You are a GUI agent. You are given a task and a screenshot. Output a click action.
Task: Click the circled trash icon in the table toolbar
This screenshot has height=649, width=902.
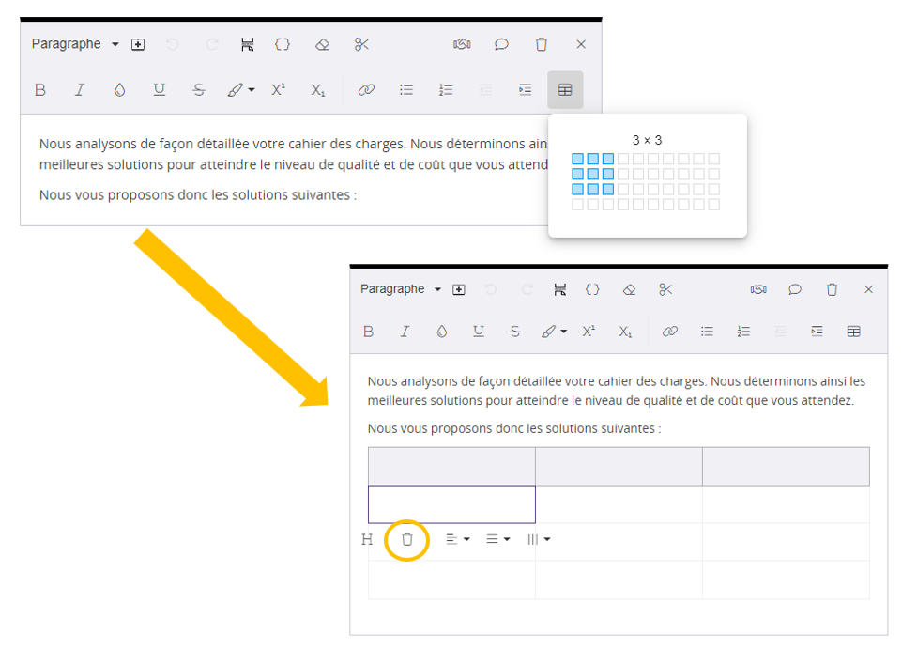coord(407,539)
